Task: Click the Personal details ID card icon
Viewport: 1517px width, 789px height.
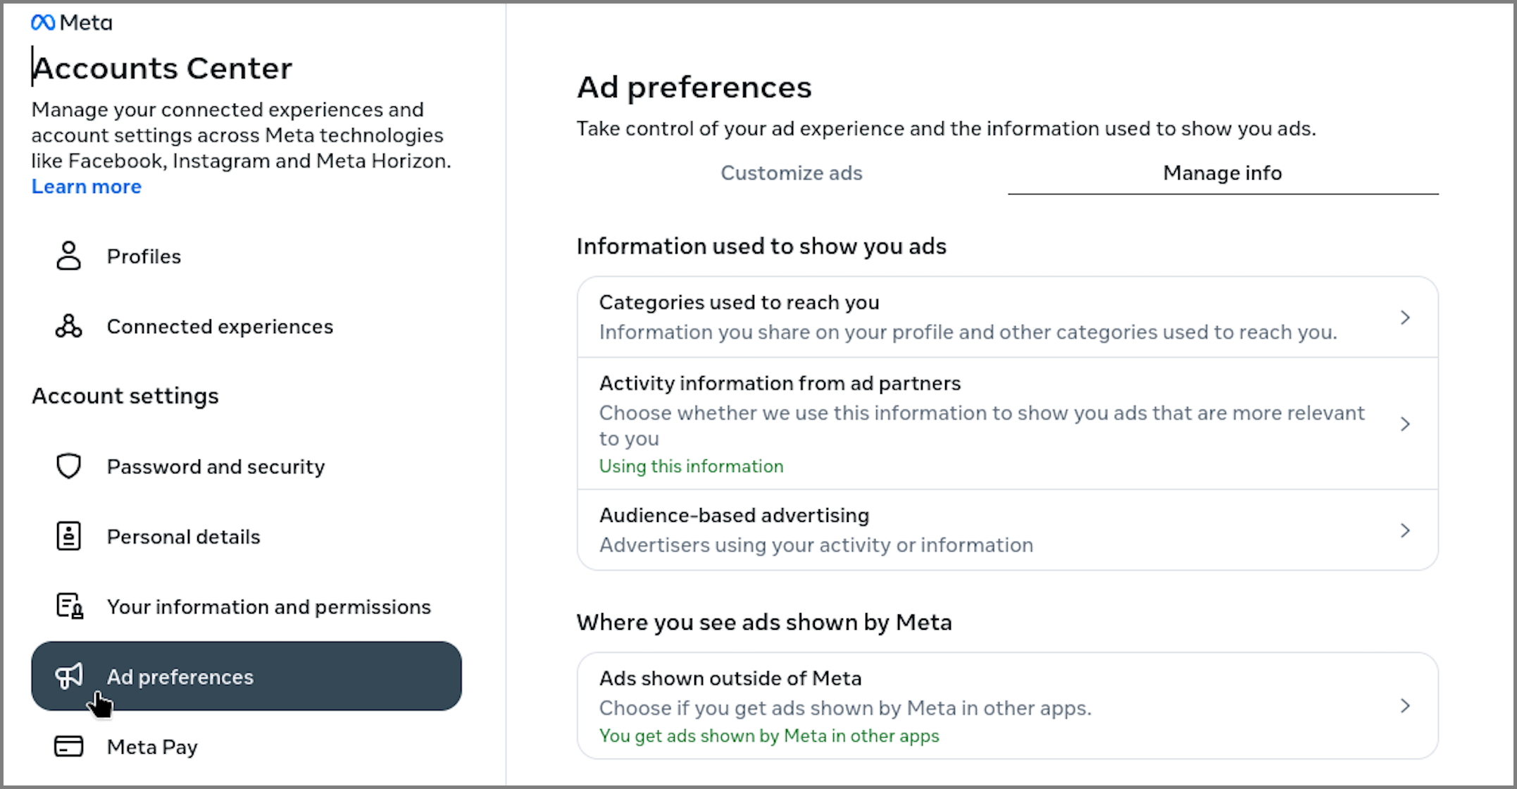Action: [x=68, y=536]
